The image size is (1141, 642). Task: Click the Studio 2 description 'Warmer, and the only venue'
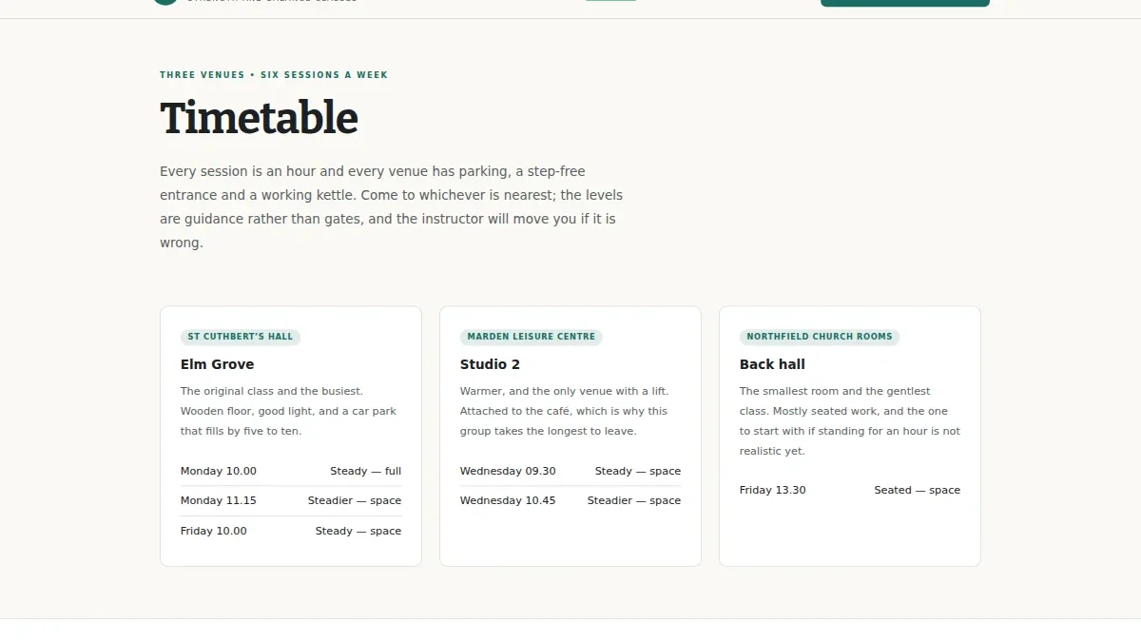565,411
